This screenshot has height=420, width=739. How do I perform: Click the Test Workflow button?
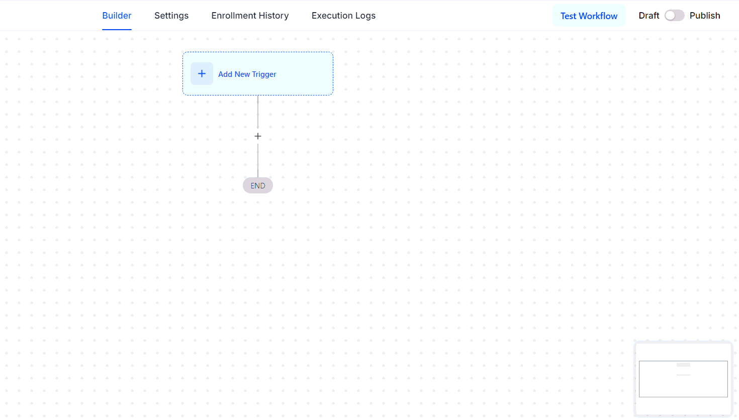589,16
